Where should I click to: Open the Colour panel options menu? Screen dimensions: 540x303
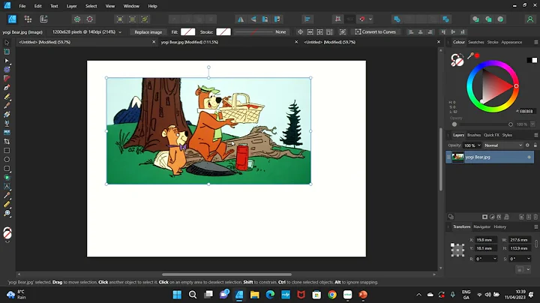[x=535, y=42]
